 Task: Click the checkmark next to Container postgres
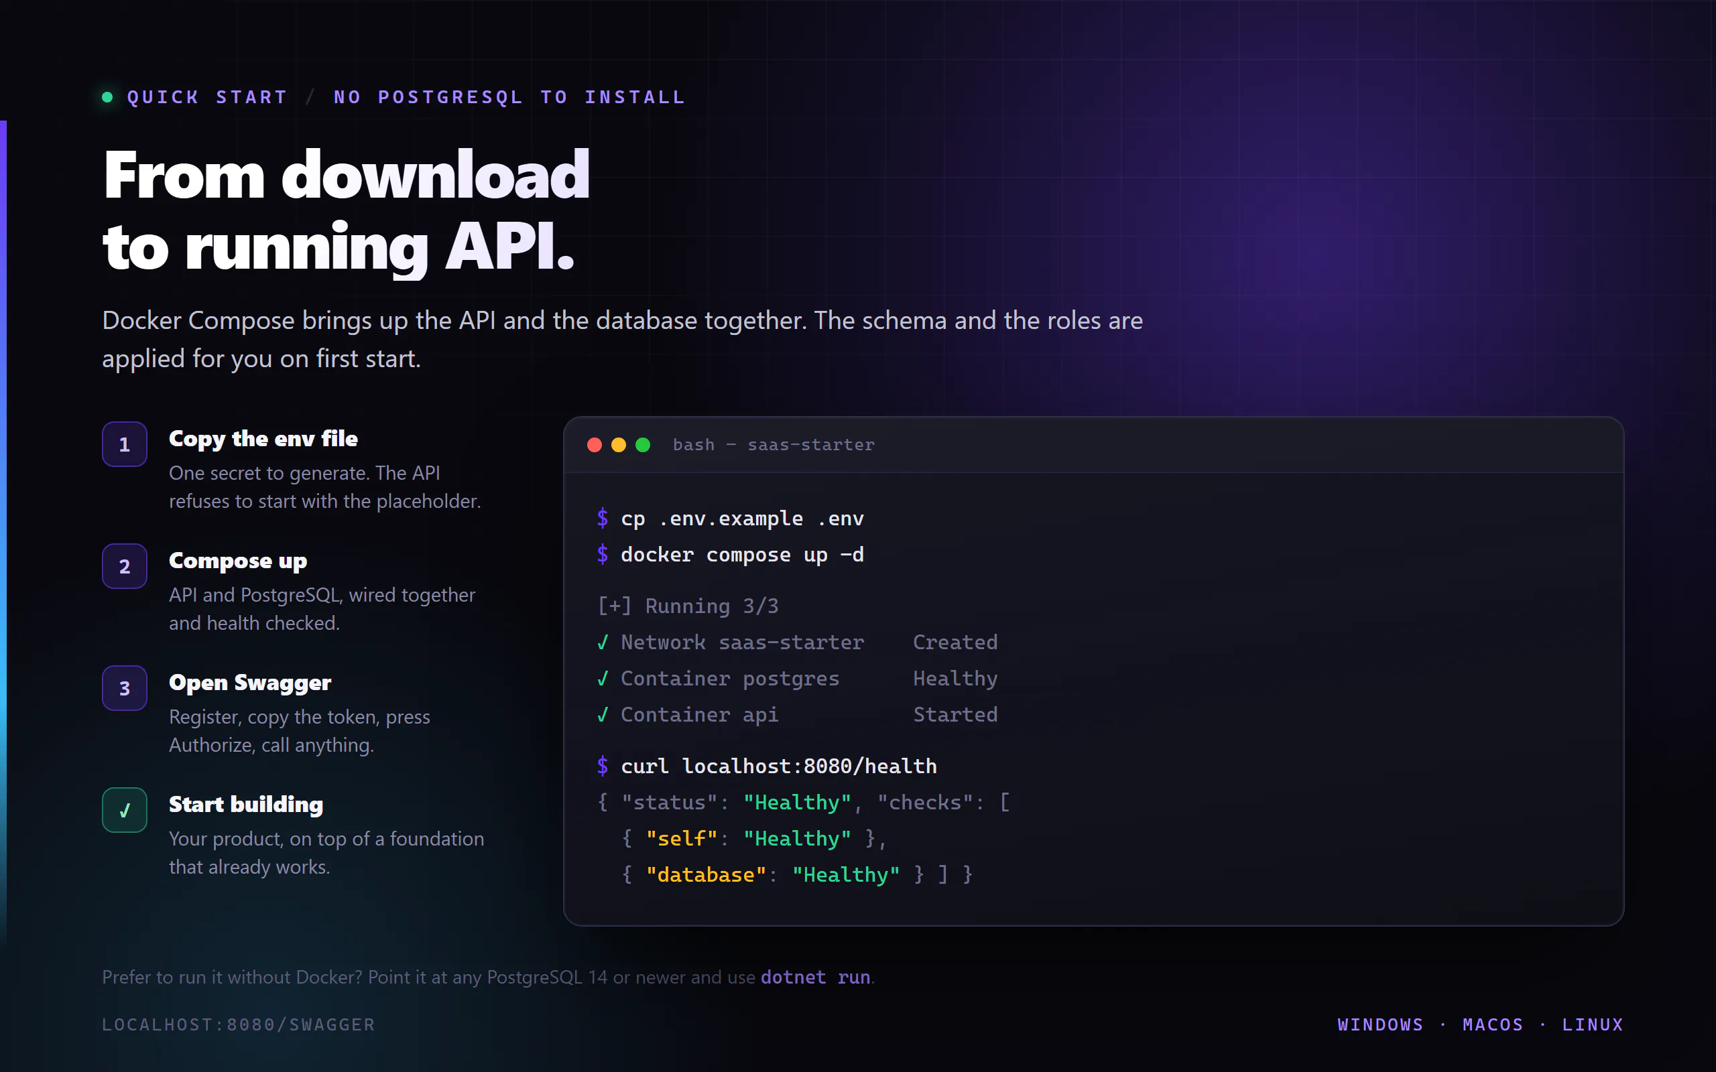(x=603, y=679)
